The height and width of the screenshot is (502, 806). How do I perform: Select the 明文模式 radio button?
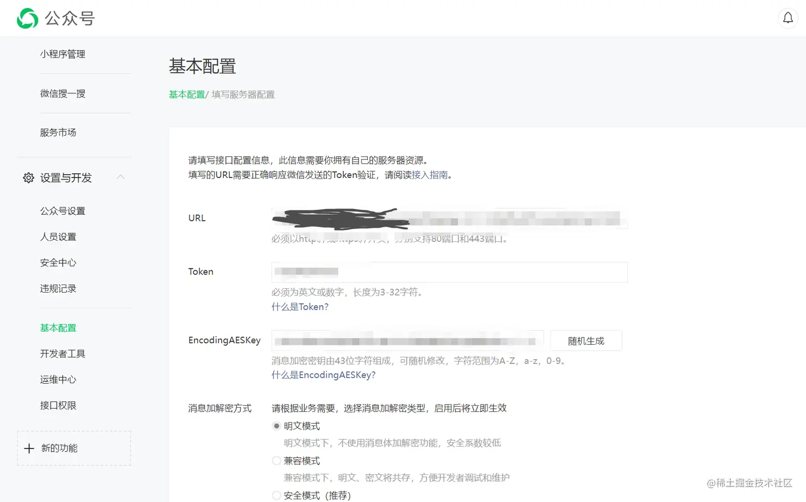276,426
